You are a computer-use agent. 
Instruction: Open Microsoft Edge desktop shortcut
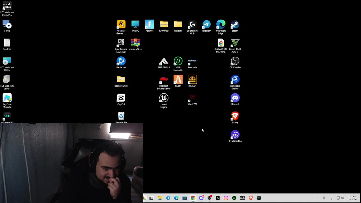point(221,27)
